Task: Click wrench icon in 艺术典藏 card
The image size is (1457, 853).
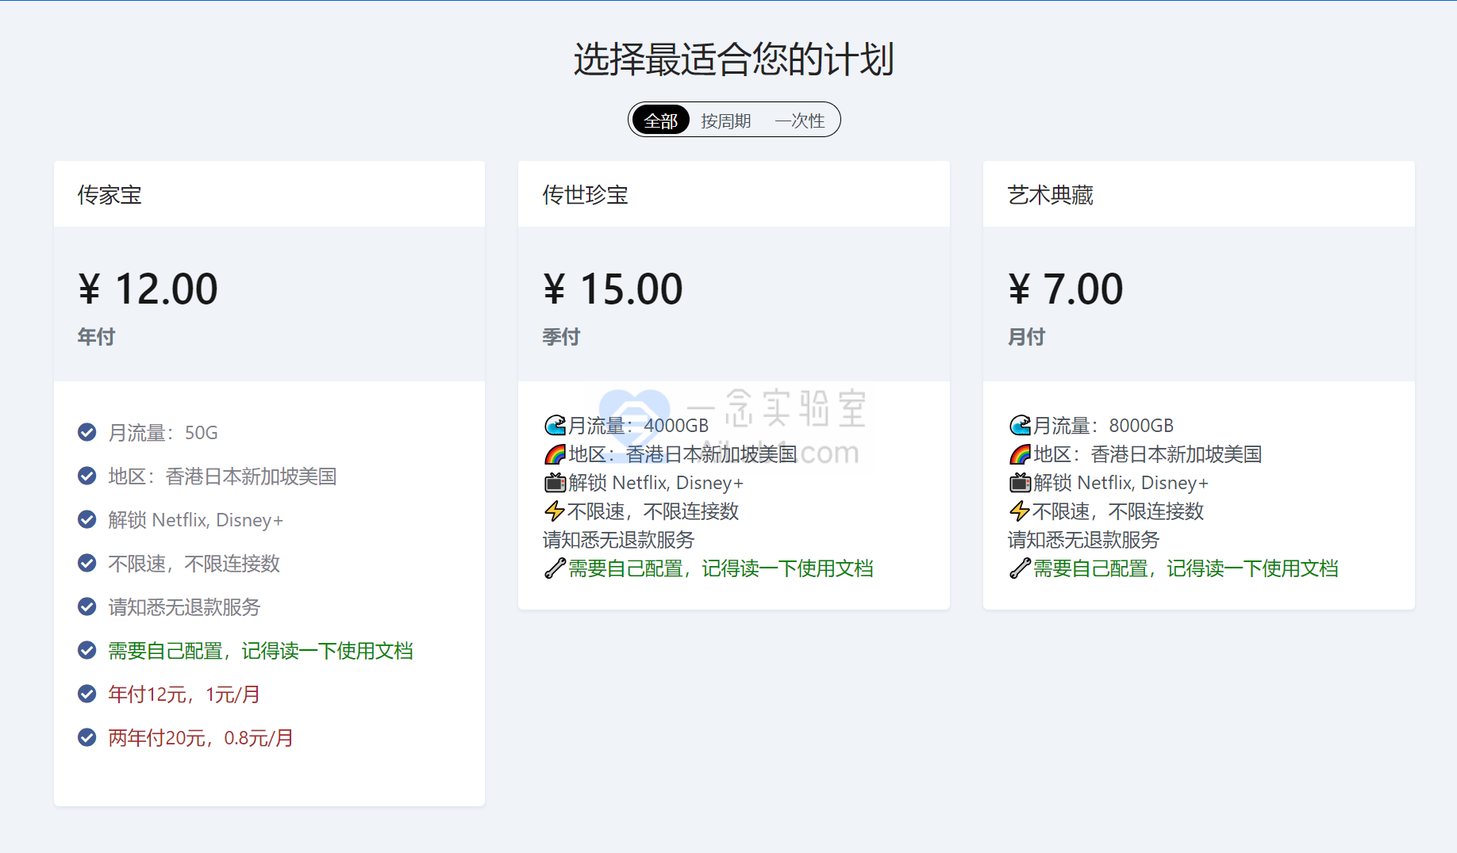Action: point(1020,568)
